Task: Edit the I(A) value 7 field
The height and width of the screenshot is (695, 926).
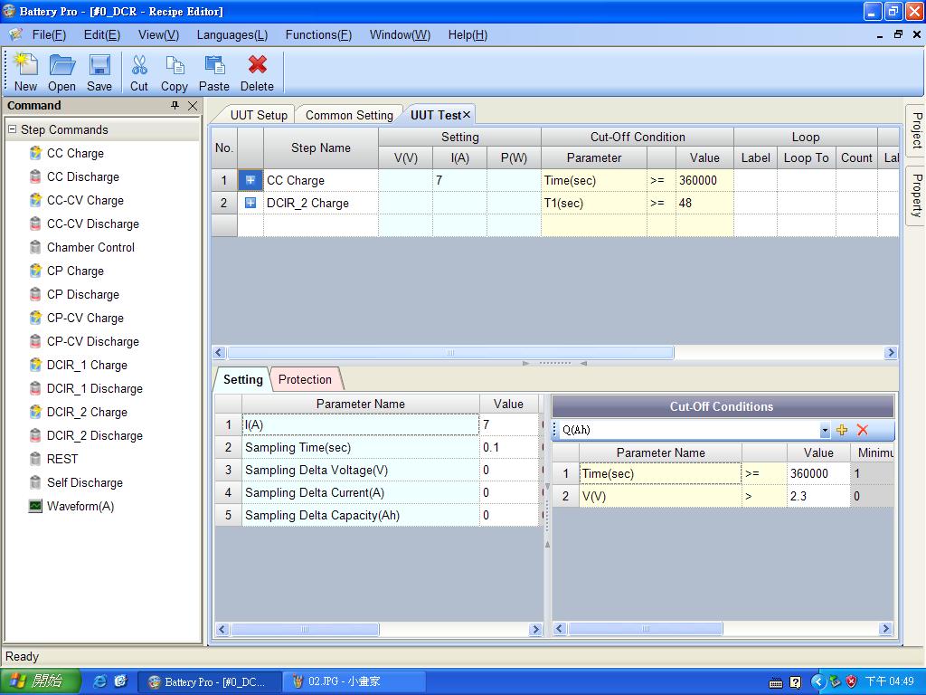Action: 509,425
